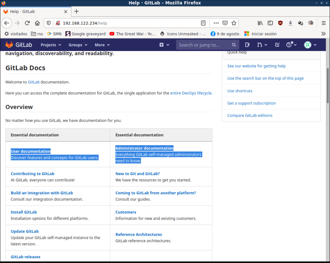Expand the More dropdown

tap(102, 45)
